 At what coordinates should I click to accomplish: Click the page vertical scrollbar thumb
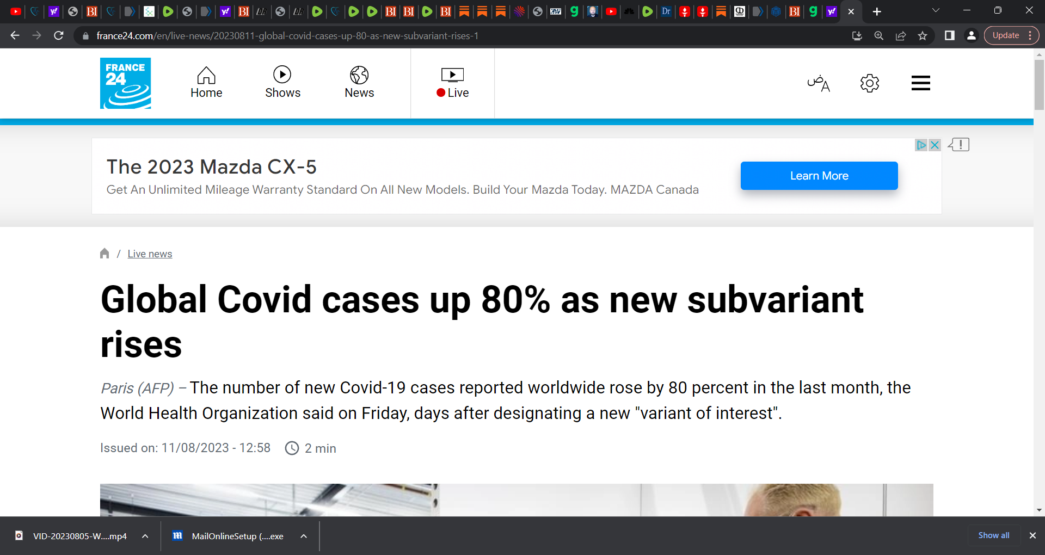click(x=1039, y=84)
